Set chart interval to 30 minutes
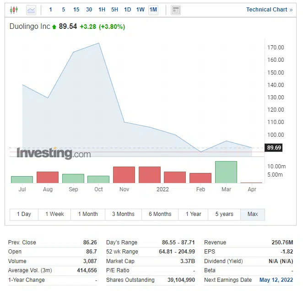303x291 pixels. [x=89, y=10]
